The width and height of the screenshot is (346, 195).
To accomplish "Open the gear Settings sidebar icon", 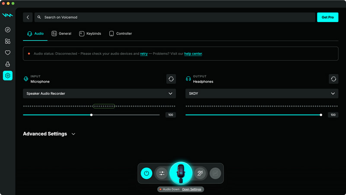I will 8,76.
